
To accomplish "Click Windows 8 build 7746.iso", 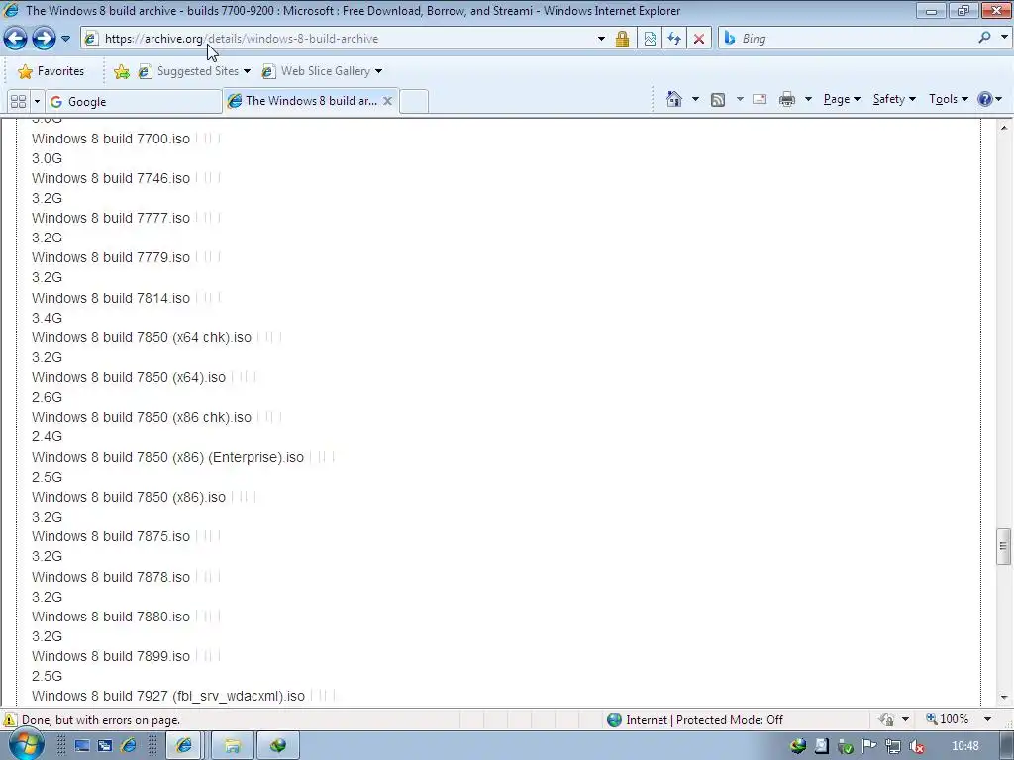I will (x=111, y=178).
